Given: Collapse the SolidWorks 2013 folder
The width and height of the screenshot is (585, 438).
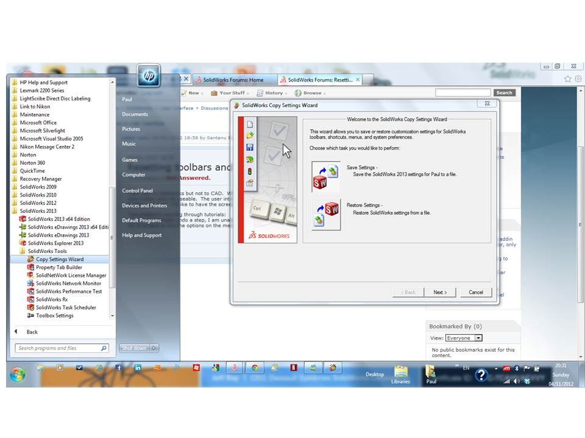Looking at the screenshot, I should [35, 211].
